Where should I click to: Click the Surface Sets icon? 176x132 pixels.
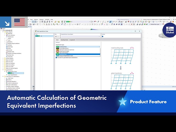pyautogui.click(x=7, y=55)
